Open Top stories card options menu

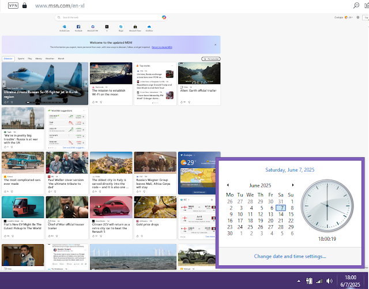coord(172,66)
